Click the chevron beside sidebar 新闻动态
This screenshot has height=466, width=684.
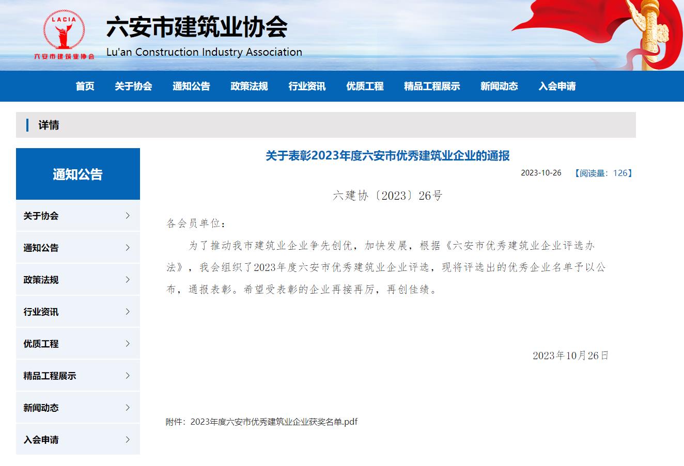[128, 408]
